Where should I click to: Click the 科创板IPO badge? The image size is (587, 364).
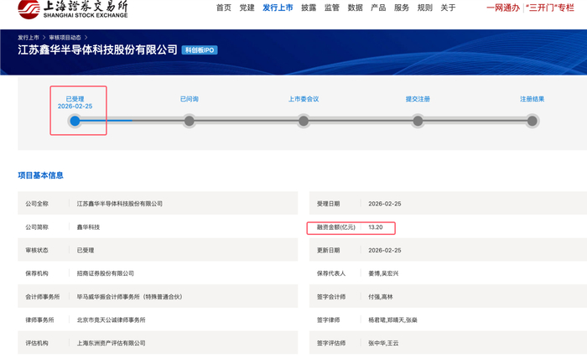(200, 49)
